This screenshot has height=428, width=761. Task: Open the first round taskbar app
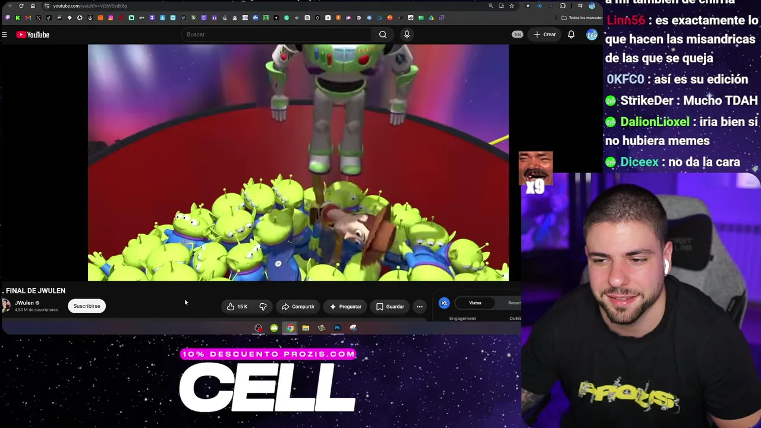click(259, 328)
